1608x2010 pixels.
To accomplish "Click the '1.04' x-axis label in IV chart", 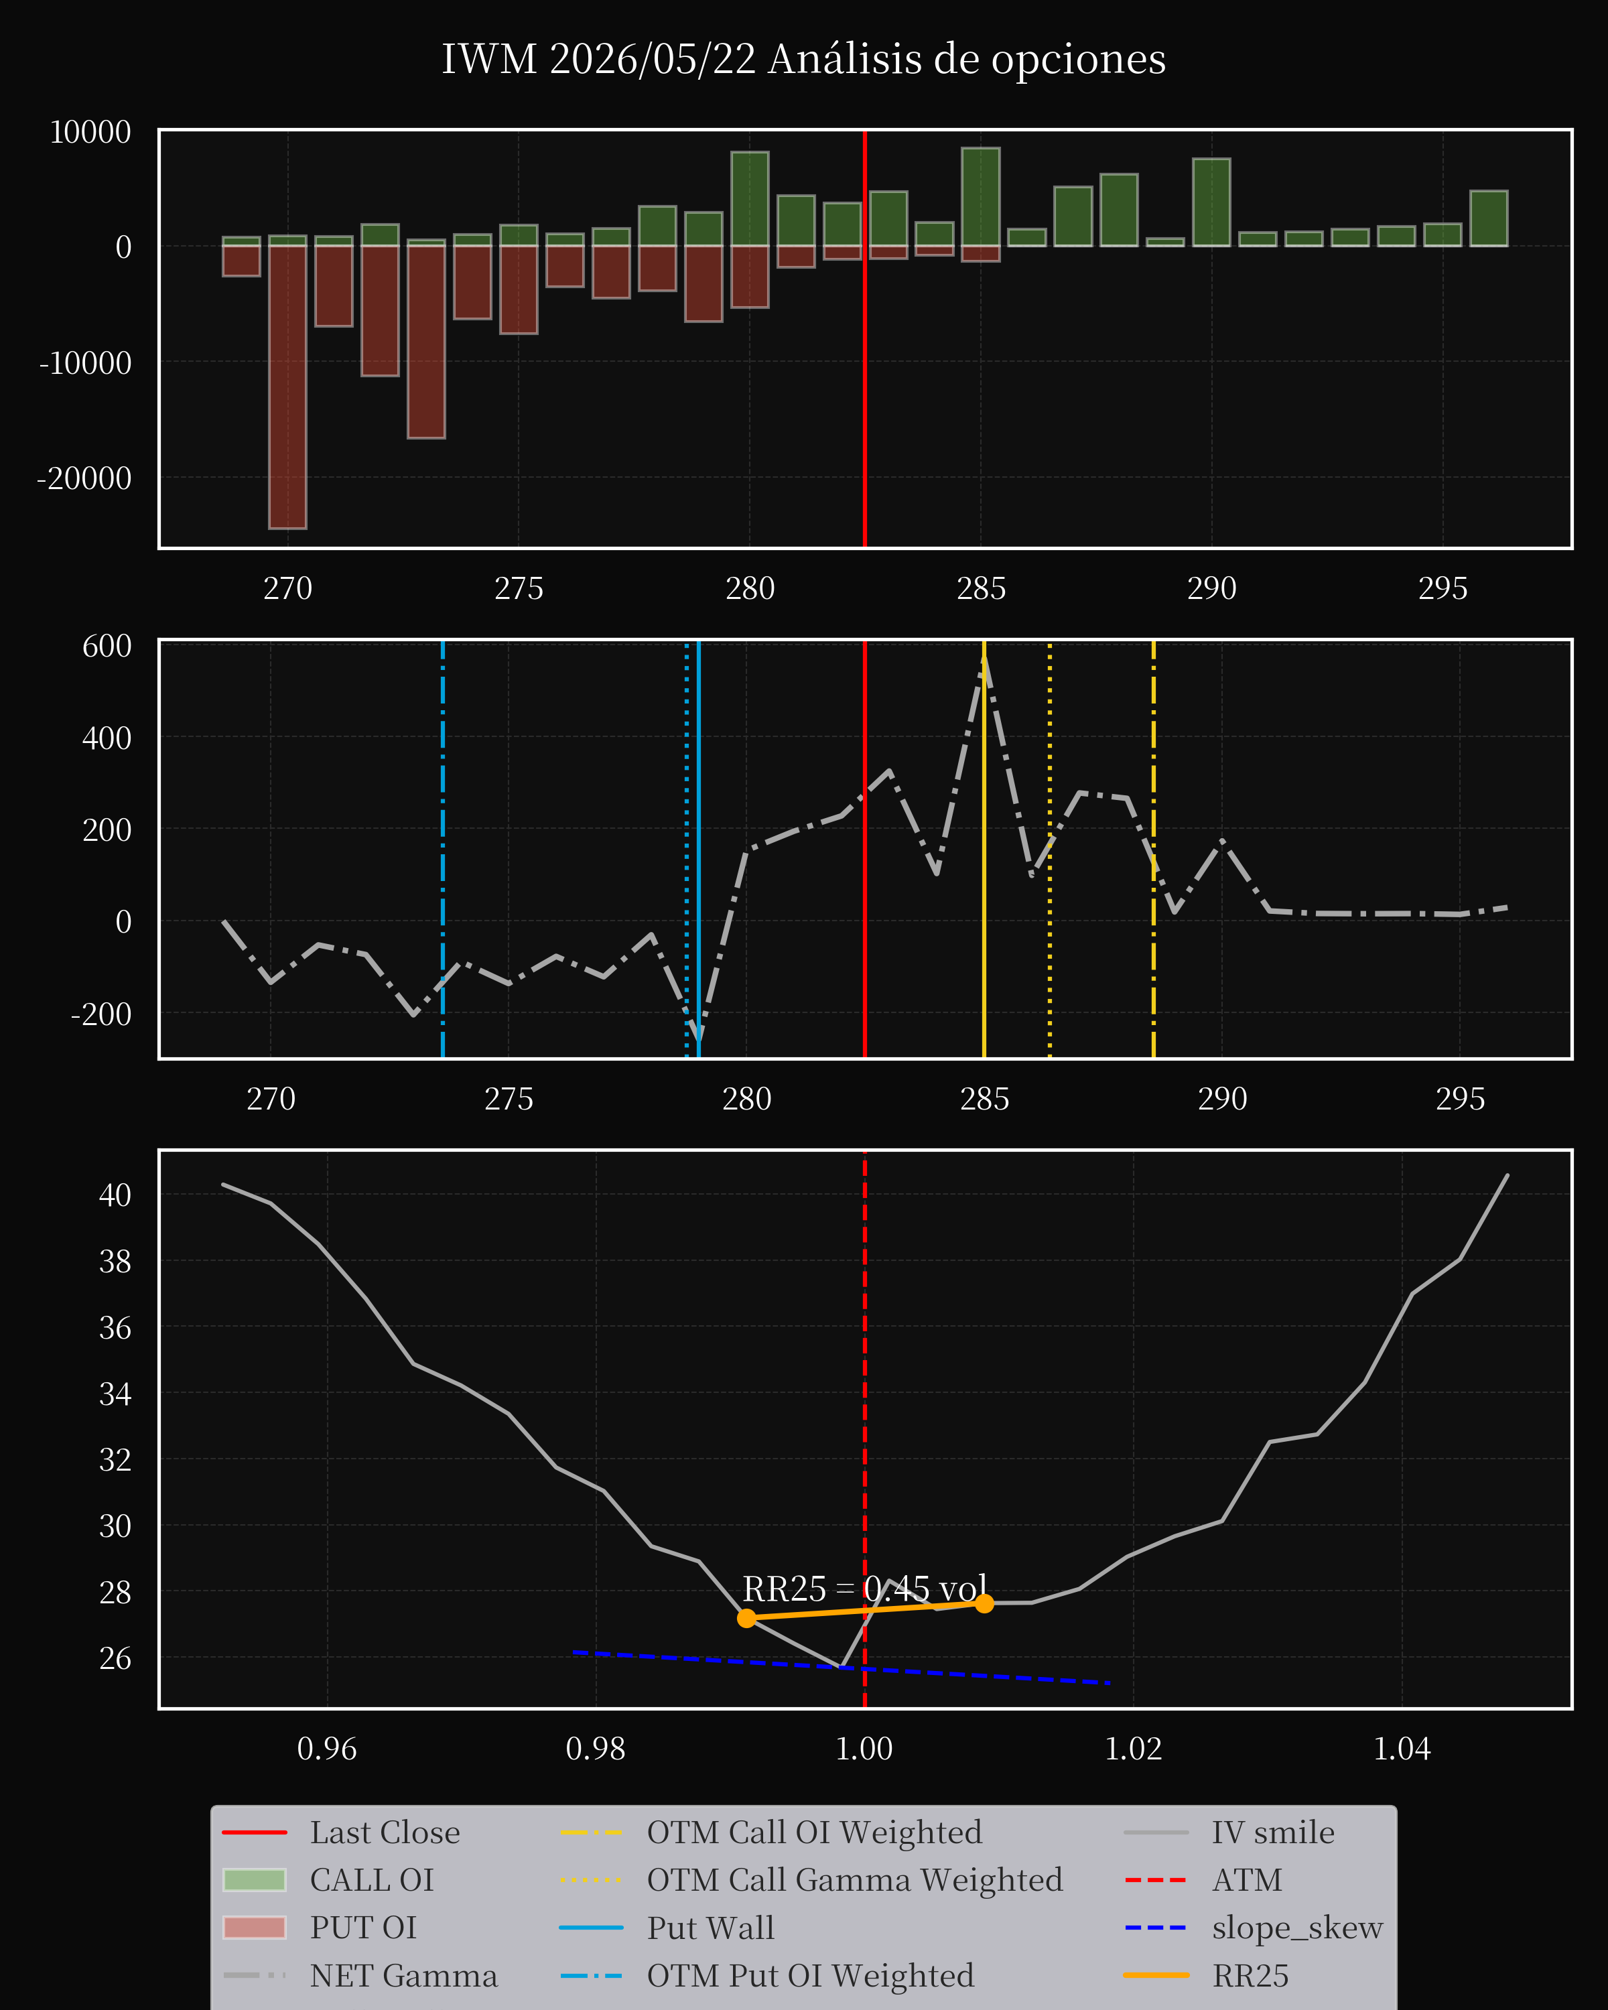I will pos(1402,1749).
